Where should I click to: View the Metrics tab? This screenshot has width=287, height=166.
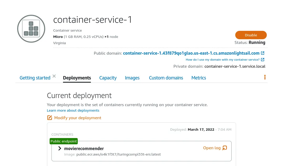199,78
